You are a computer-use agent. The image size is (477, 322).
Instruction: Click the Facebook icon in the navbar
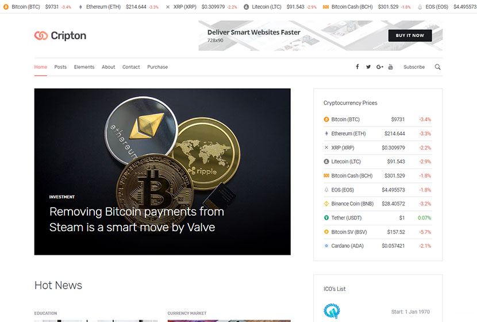click(x=357, y=67)
